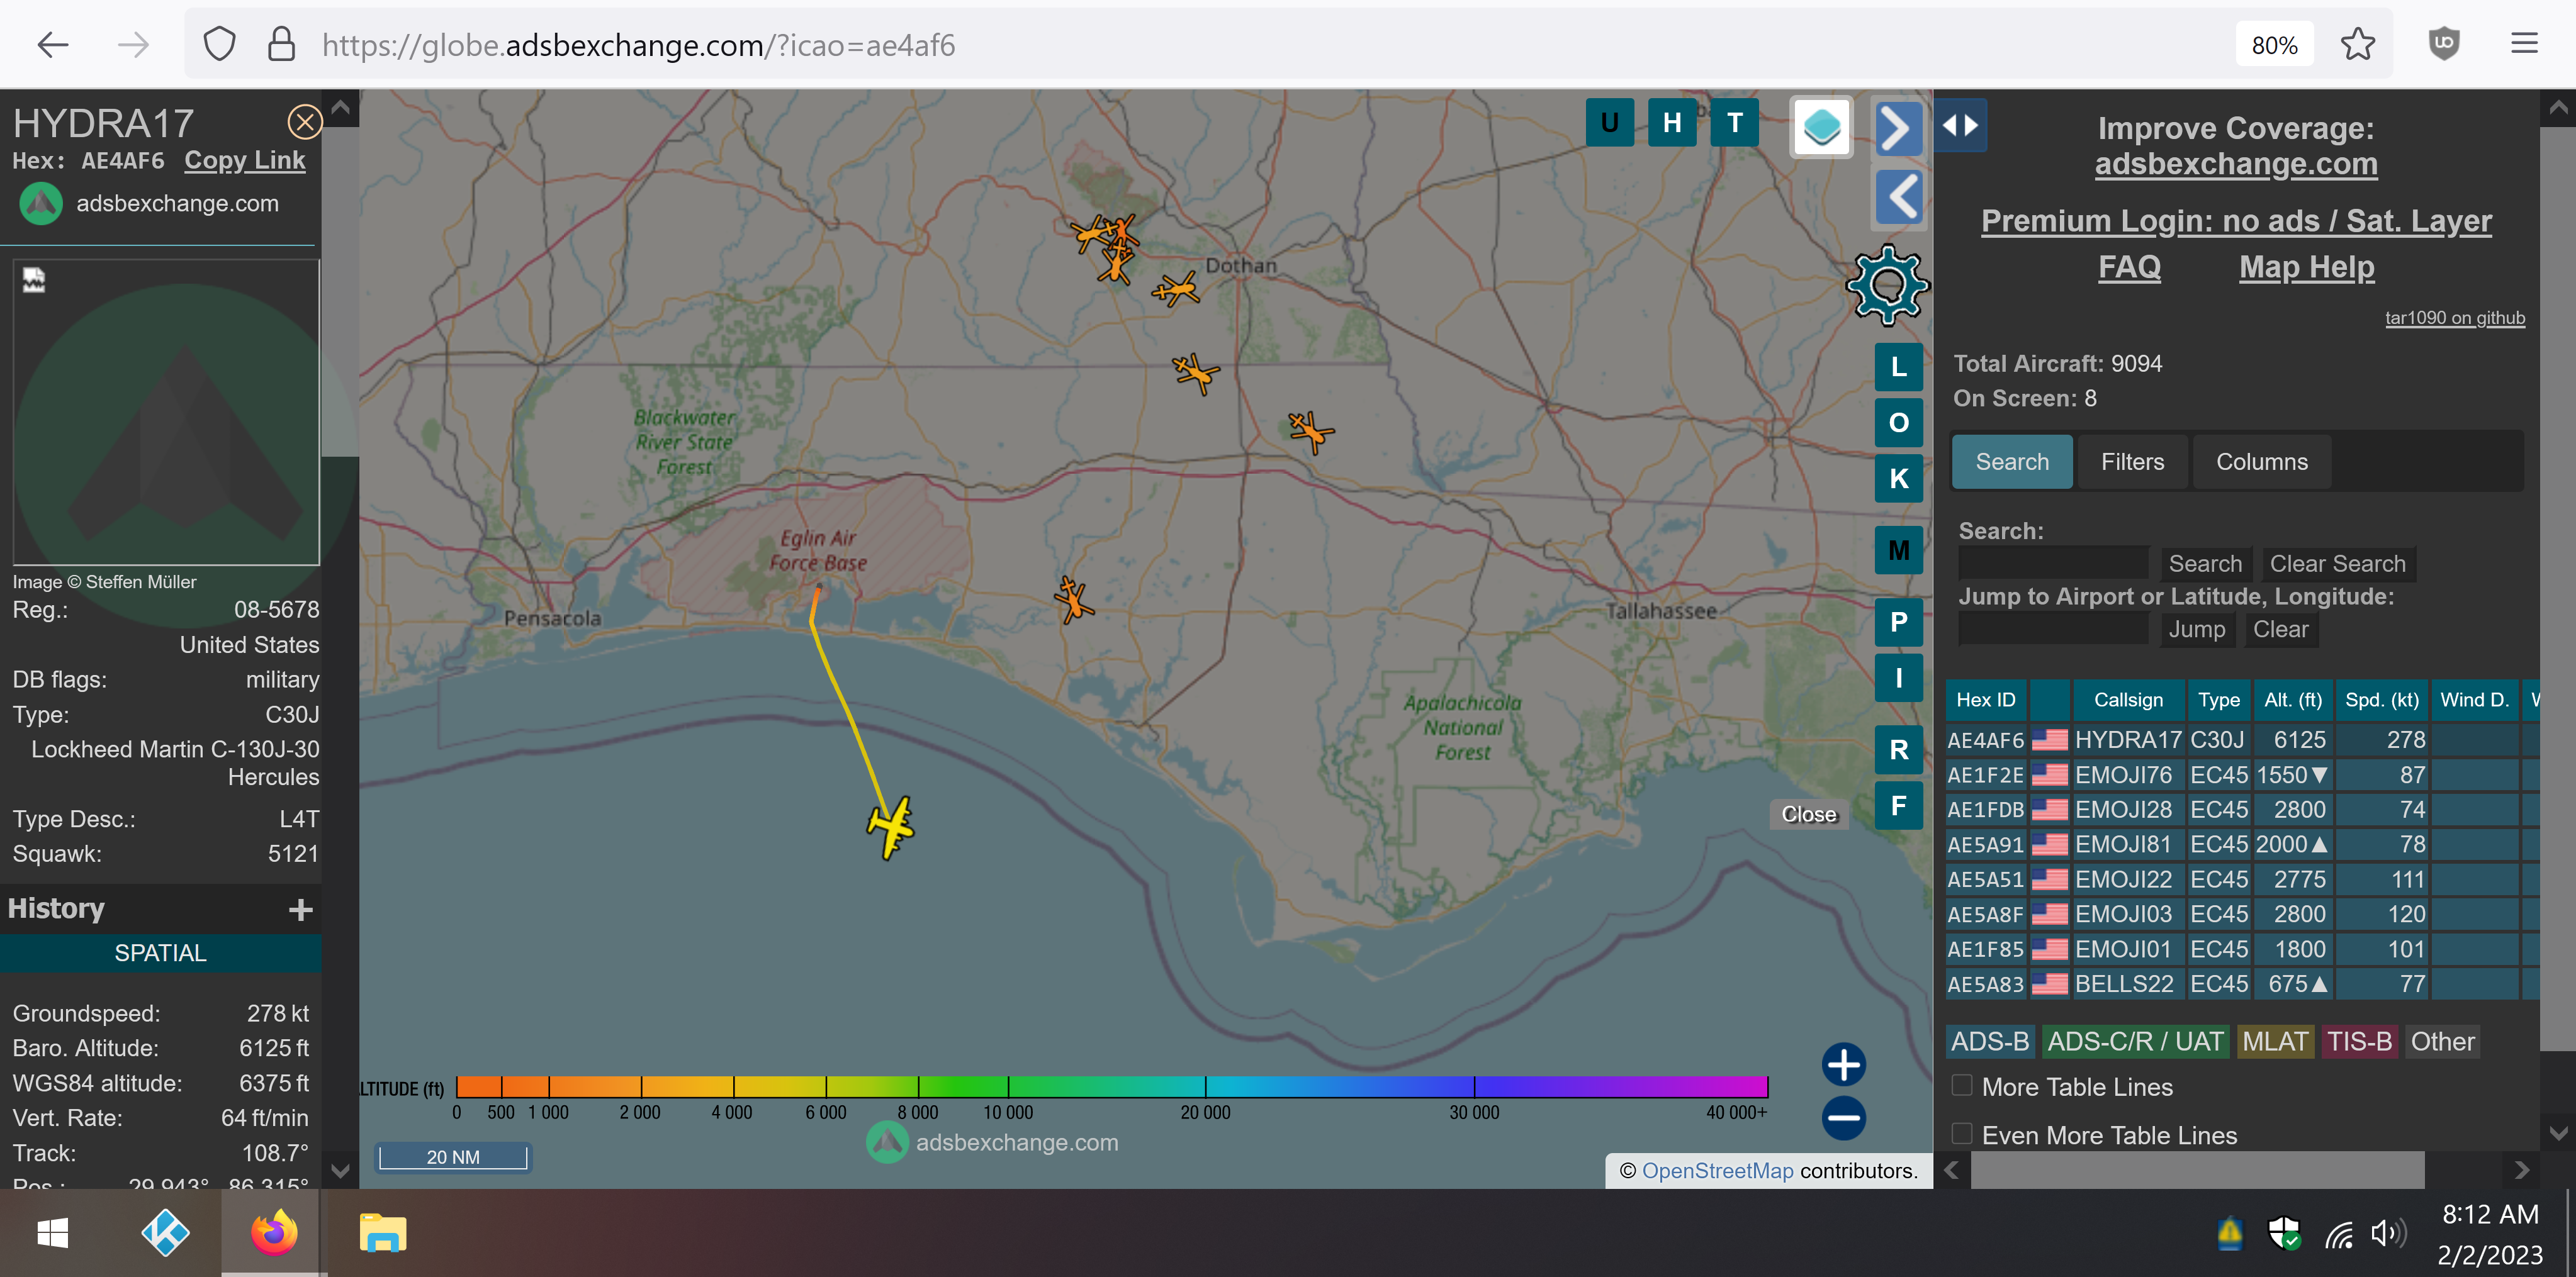Sort table by Callsign column
Screen dimensions: 2576x1277
tap(2128, 700)
